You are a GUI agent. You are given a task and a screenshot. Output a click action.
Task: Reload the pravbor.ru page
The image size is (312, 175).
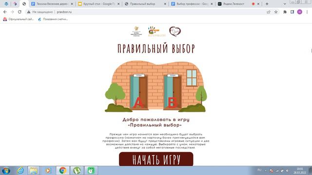click(x=19, y=12)
